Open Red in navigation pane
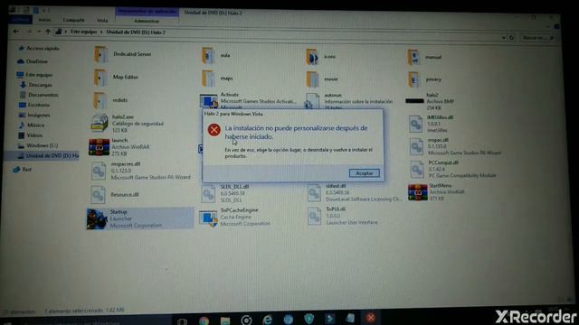 pyautogui.click(x=23, y=170)
